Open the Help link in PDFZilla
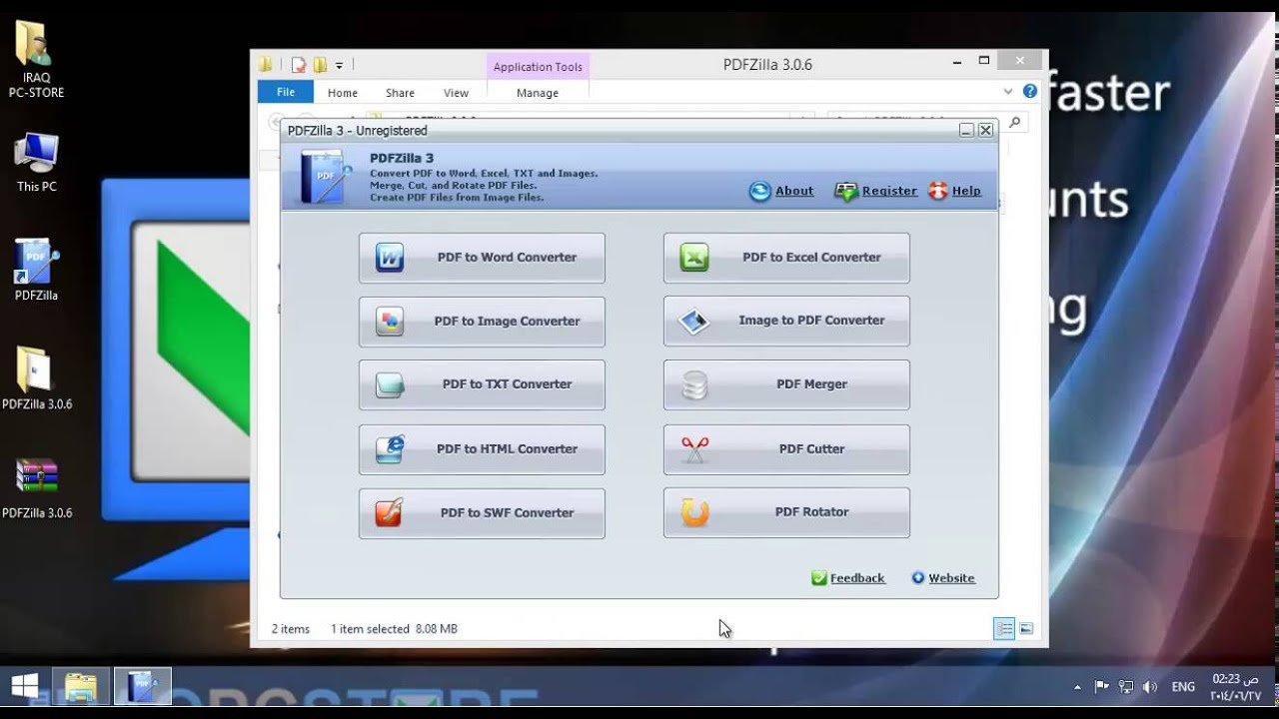 coord(966,191)
